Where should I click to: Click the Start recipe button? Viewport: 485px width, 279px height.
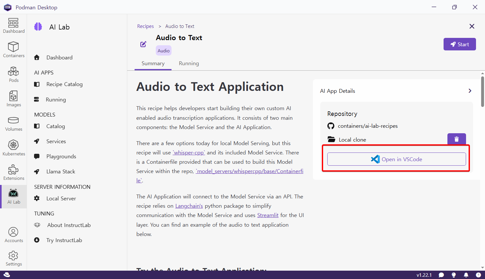coord(459,44)
